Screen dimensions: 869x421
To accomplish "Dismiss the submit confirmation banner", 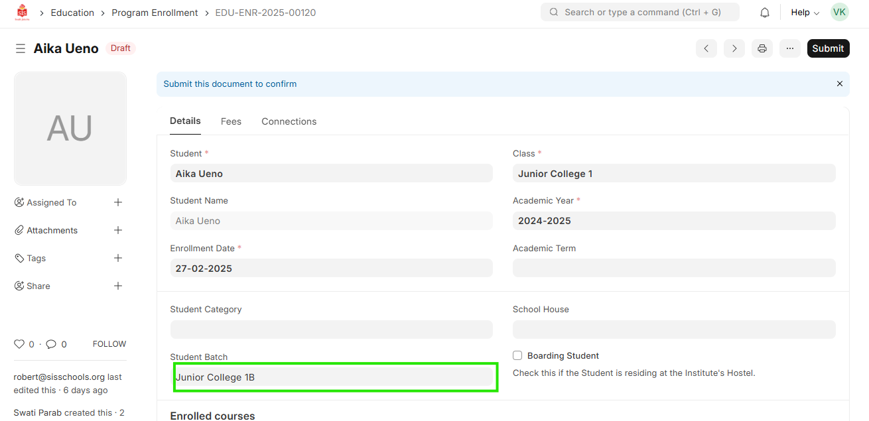I will pyautogui.click(x=839, y=84).
